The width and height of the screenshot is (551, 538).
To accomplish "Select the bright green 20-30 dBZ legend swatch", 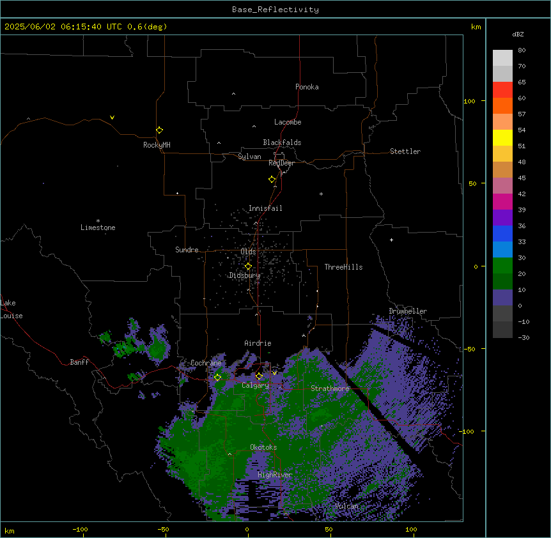I will (502, 266).
